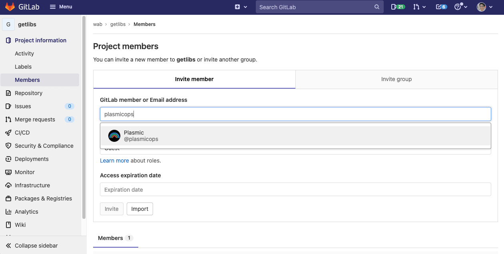Switch to the Invite member tab
The height and width of the screenshot is (254, 504).
pos(194,79)
